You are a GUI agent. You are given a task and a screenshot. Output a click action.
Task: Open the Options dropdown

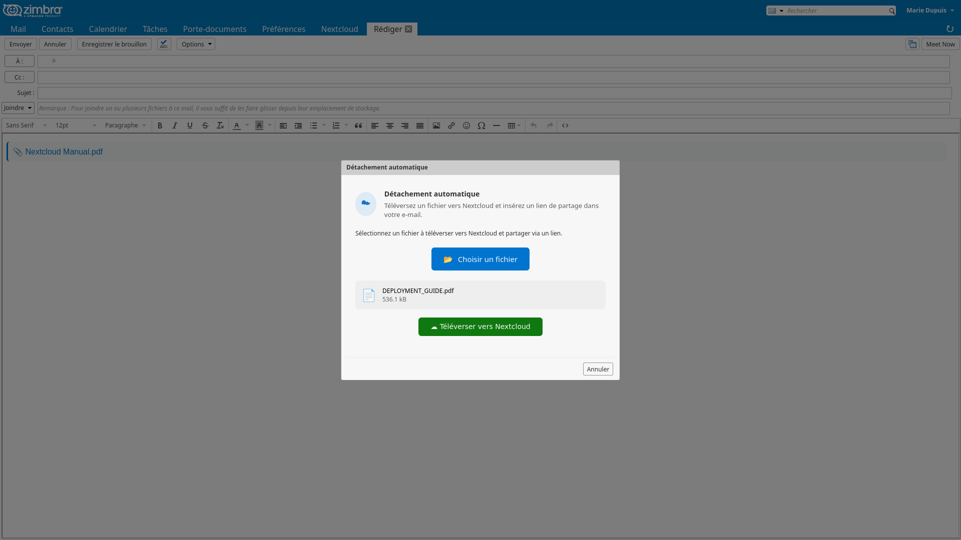coord(195,44)
